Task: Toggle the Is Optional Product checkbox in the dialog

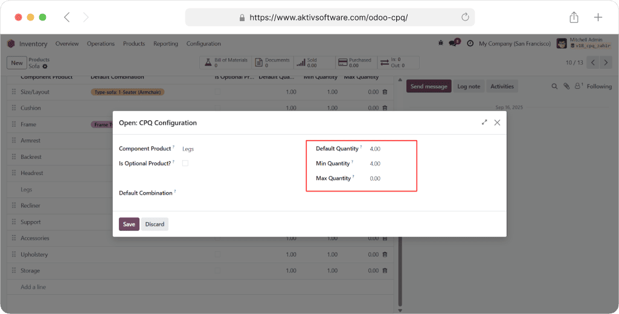Action: 185,163
